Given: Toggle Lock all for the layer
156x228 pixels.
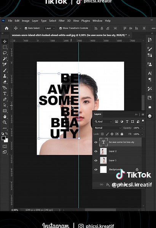Looking at the screenshot, I should point(122,134).
